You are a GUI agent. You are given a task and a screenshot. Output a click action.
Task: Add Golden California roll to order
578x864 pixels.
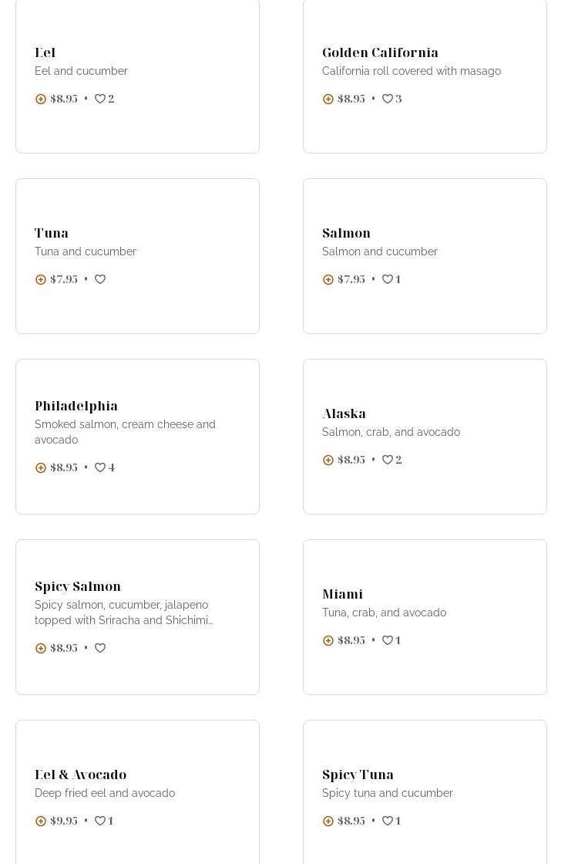click(x=328, y=99)
